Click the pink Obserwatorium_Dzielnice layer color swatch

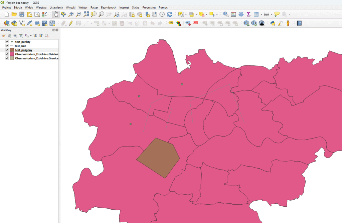(12, 54)
